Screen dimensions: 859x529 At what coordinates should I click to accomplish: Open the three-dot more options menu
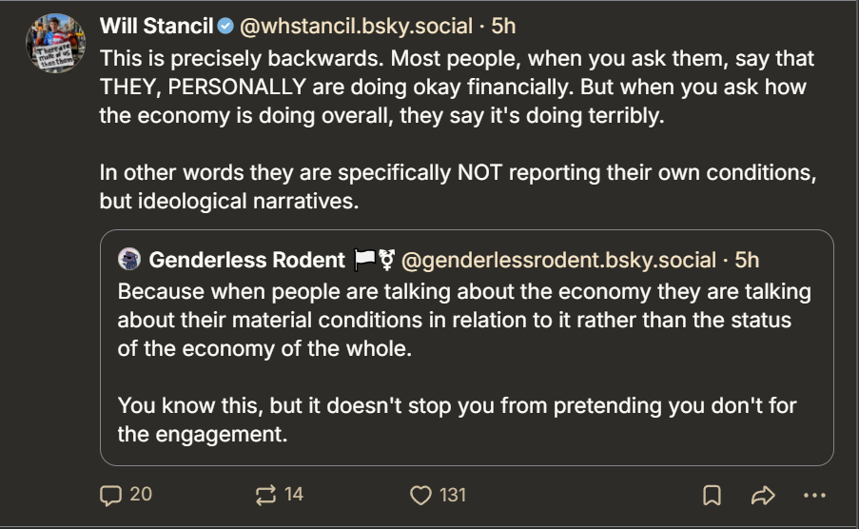[x=815, y=495]
